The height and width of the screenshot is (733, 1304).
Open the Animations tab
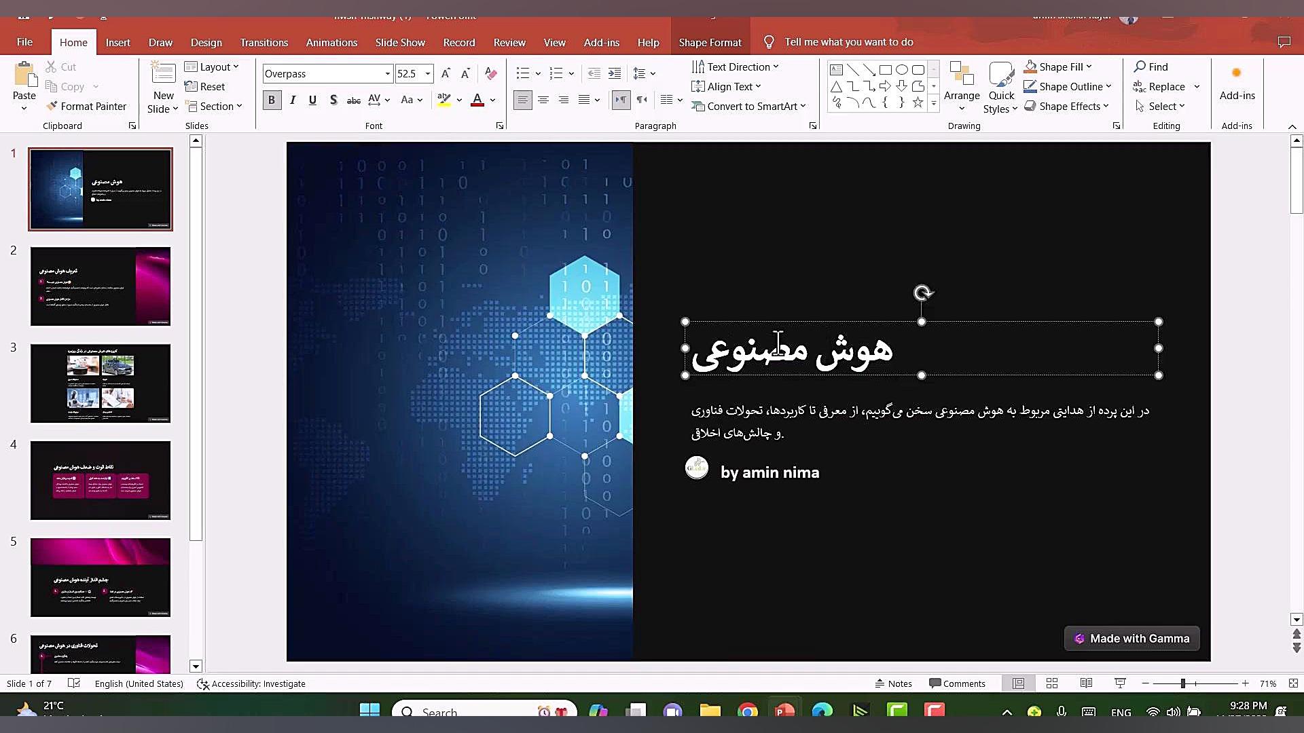[x=331, y=42]
